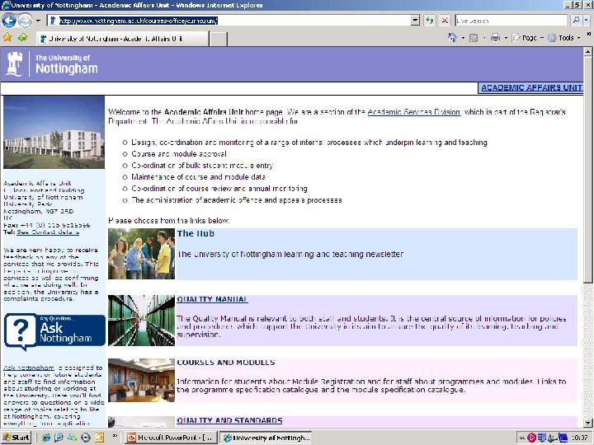Show more command bar items chevron
The height and width of the screenshot is (445, 594).
click(589, 34)
